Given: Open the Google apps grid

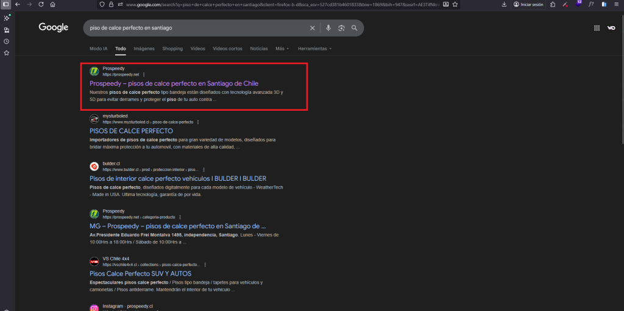Looking at the screenshot, I should tap(597, 28).
